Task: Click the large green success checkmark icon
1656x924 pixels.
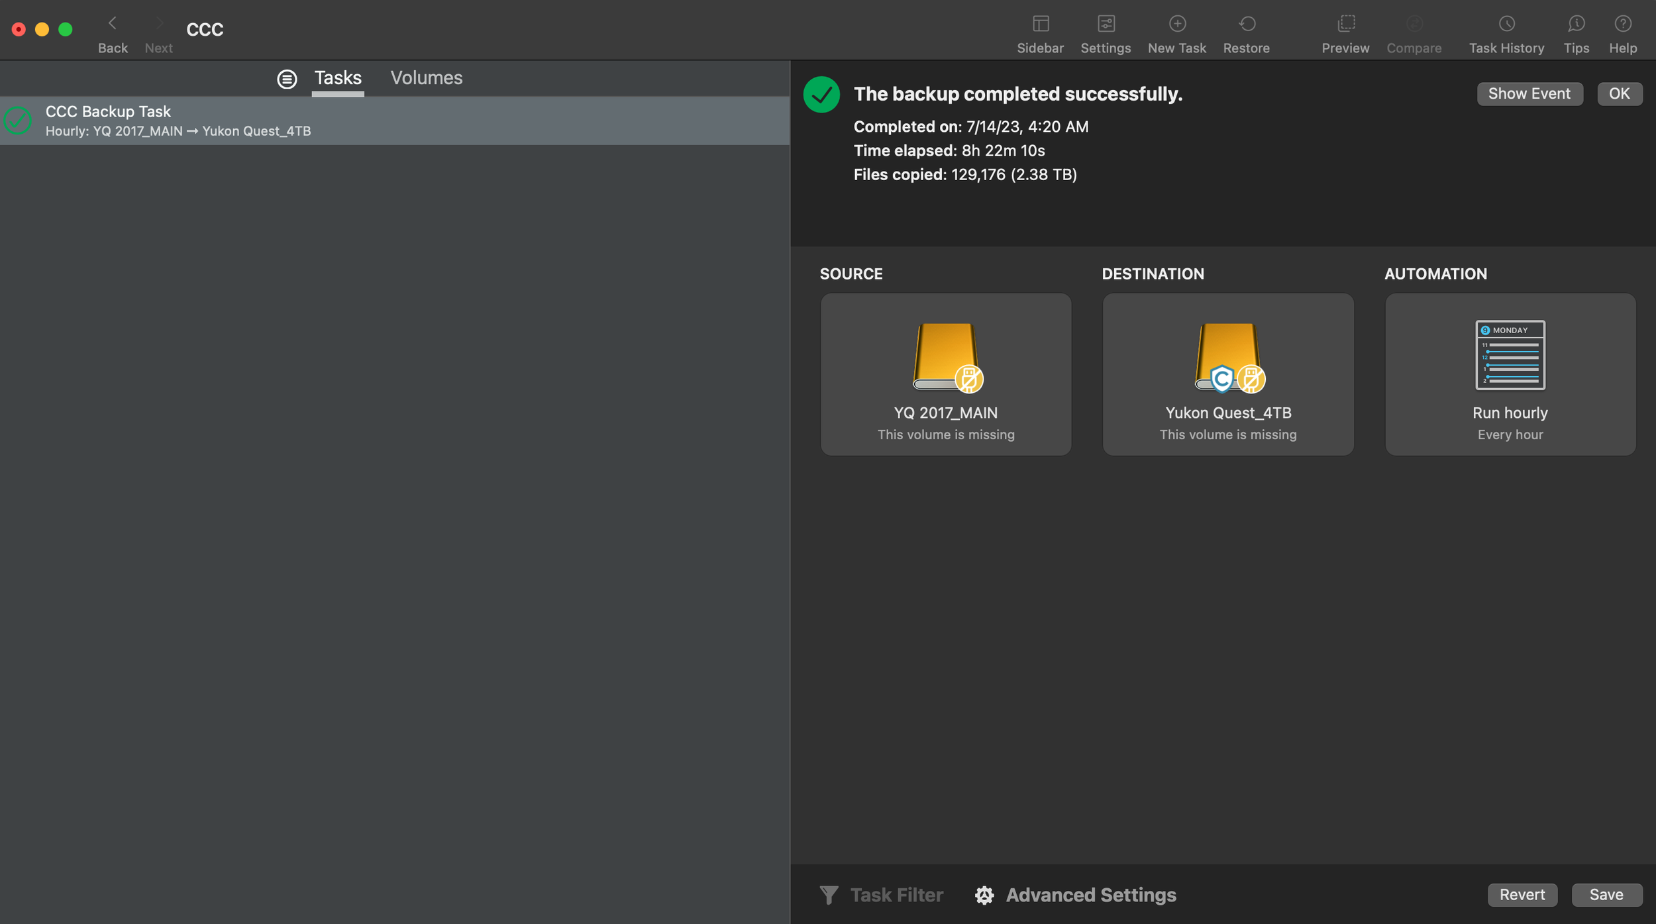Action: tap(821, 94)
